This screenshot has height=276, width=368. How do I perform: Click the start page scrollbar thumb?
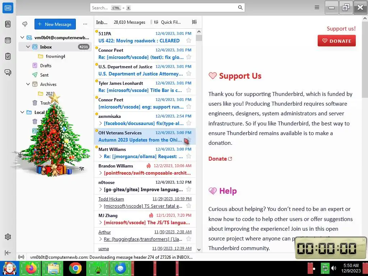[x=365, y=59]
